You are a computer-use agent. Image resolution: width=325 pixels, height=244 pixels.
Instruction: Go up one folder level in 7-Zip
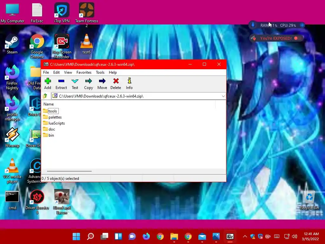[x=45, y=96]
